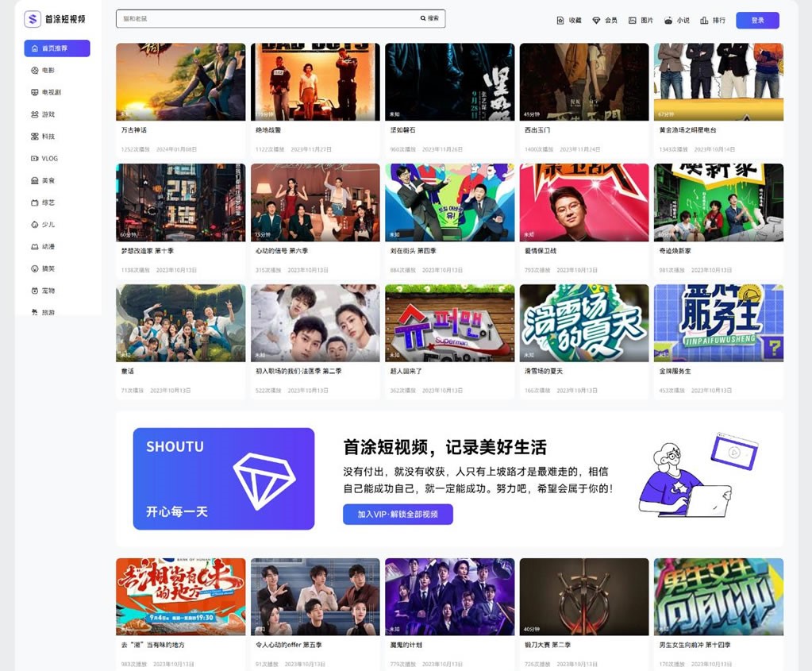Open the 图片 pictures icon
The height and width of the screenshot is (671, 812).
(633, 21)
